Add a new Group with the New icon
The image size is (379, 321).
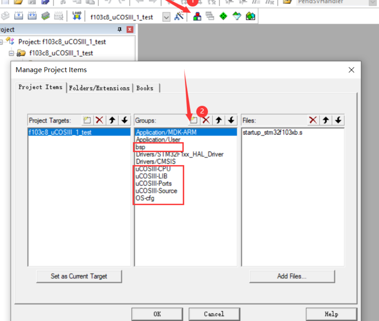tap(194, 120)
